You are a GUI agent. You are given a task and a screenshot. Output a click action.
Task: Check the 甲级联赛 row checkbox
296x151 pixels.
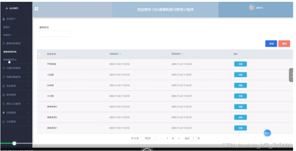click(40, 64)
